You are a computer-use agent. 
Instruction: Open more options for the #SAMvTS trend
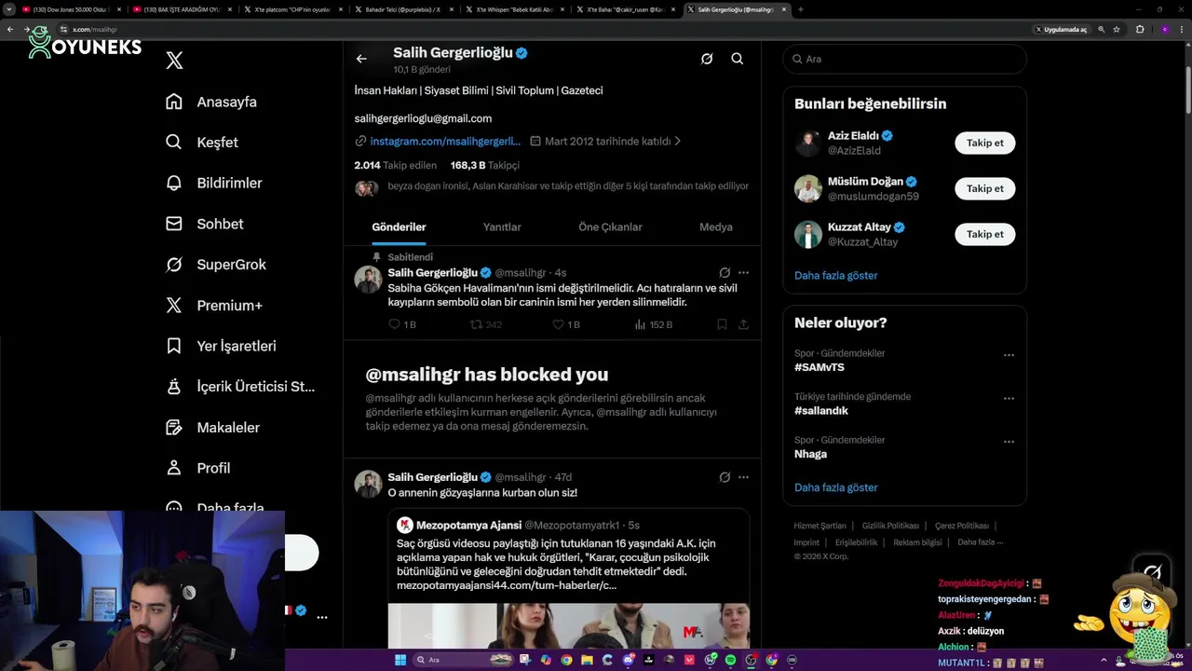tap(1009, 355)
